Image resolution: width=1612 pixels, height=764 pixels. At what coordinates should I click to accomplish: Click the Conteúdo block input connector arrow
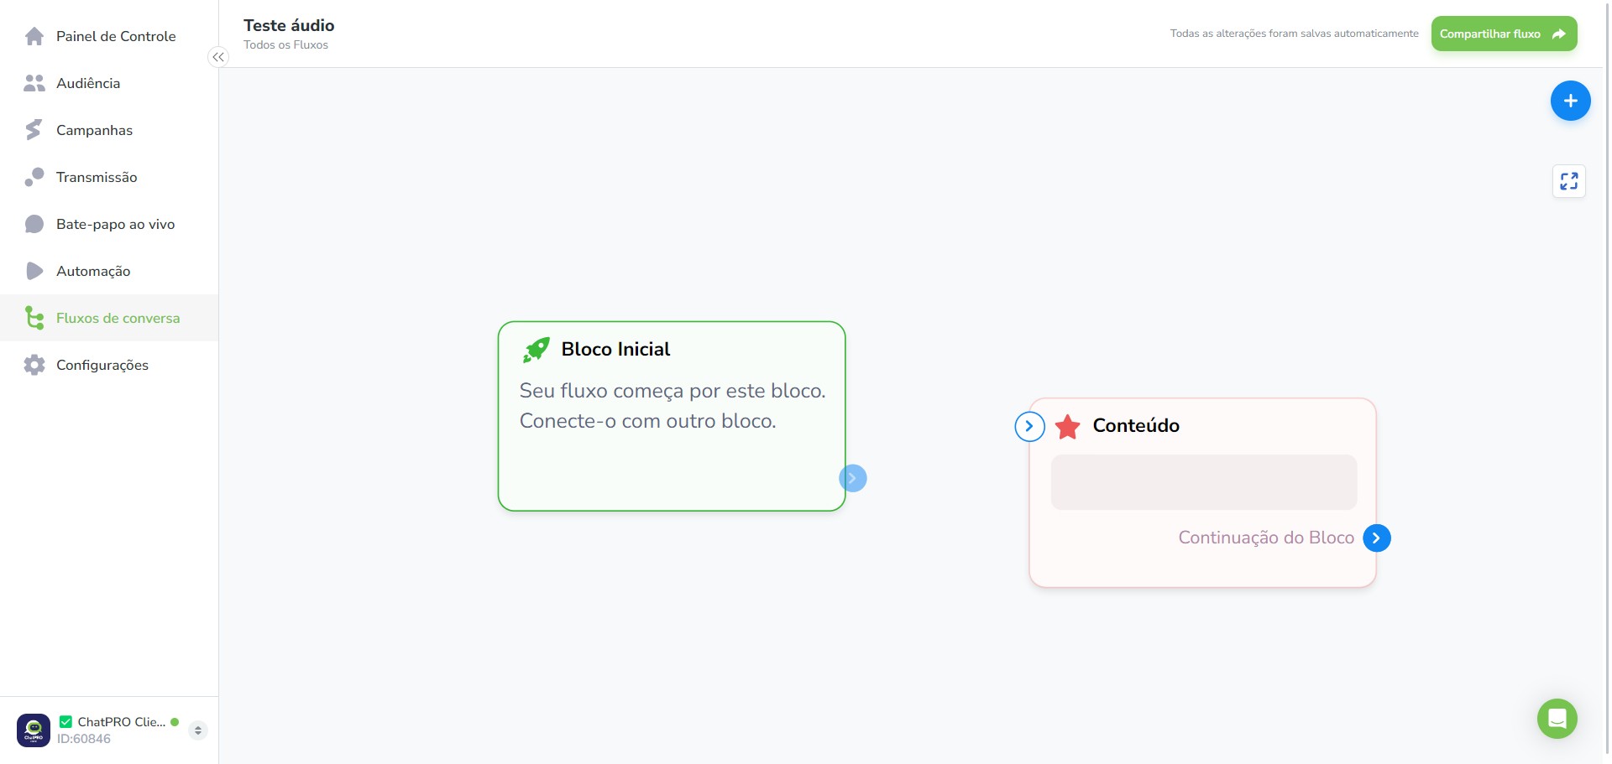1029,427
